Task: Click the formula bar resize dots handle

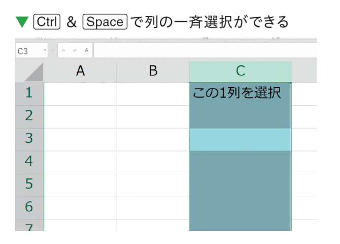Action: (53, 50)
